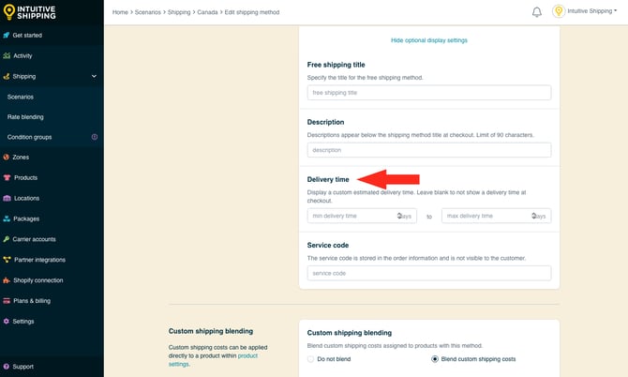
Task: Click the Settings gear icon
Action: pos(6,322)
